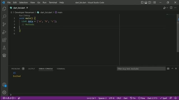Clear the debug console icon

(x=168, y=69)
